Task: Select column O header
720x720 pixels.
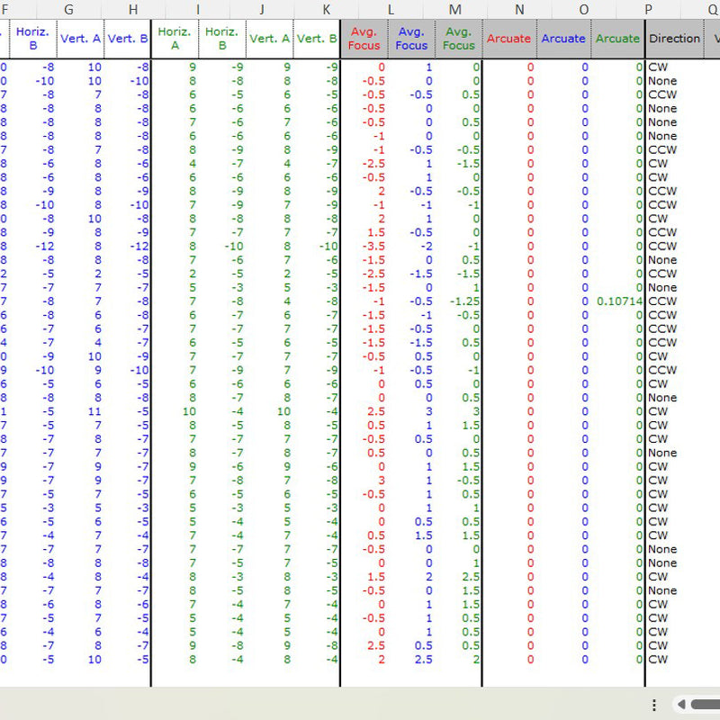Action: tap(584, 9)
